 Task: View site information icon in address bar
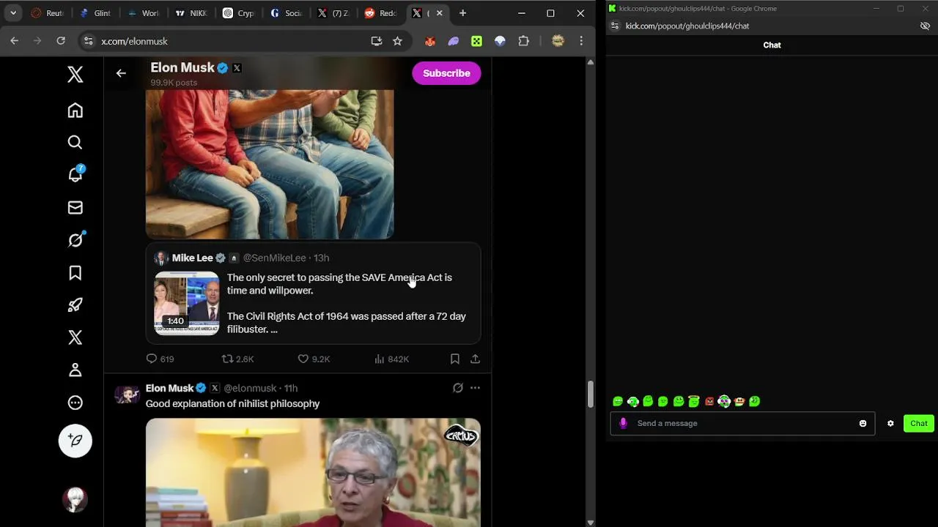coord(88,41)
